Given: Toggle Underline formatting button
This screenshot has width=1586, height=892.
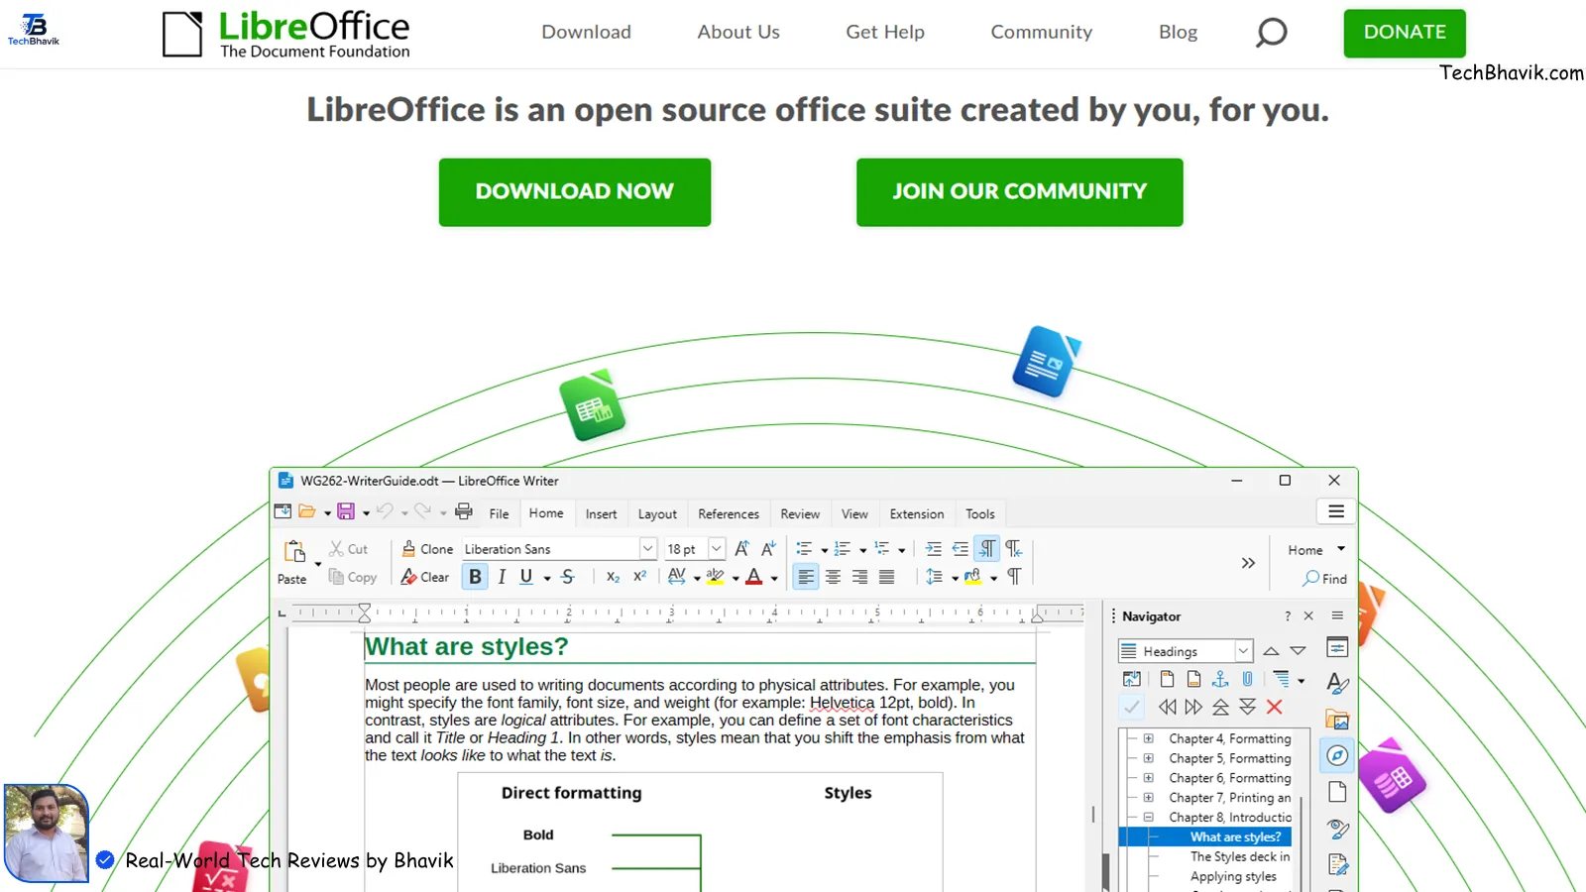Looking at the screenshot, I should point(526,577).
